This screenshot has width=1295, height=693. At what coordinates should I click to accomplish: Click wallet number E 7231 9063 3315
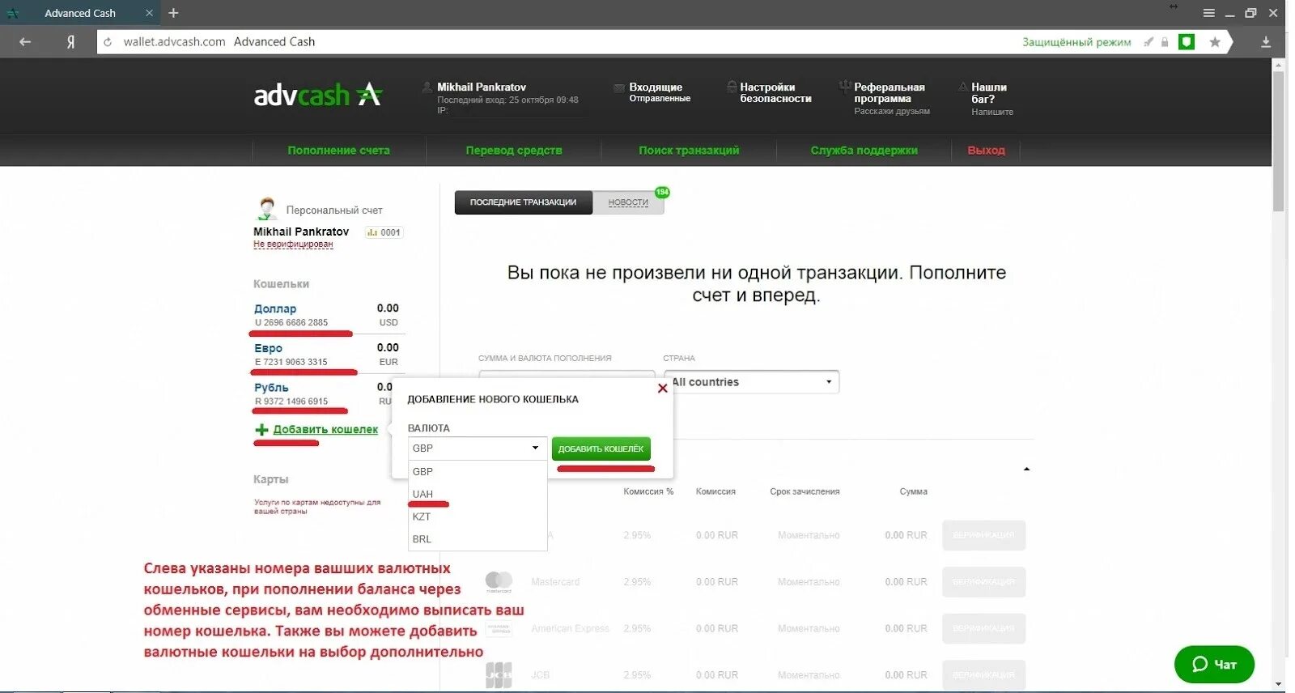pyautogui.click(x=291, y=362)
